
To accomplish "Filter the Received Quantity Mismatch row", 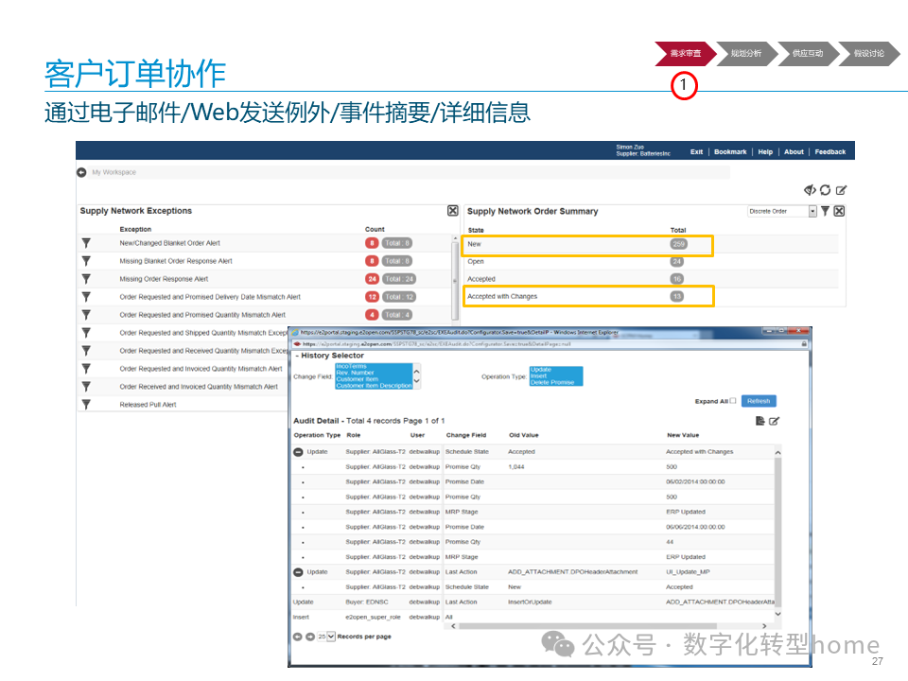I will 86,351.
